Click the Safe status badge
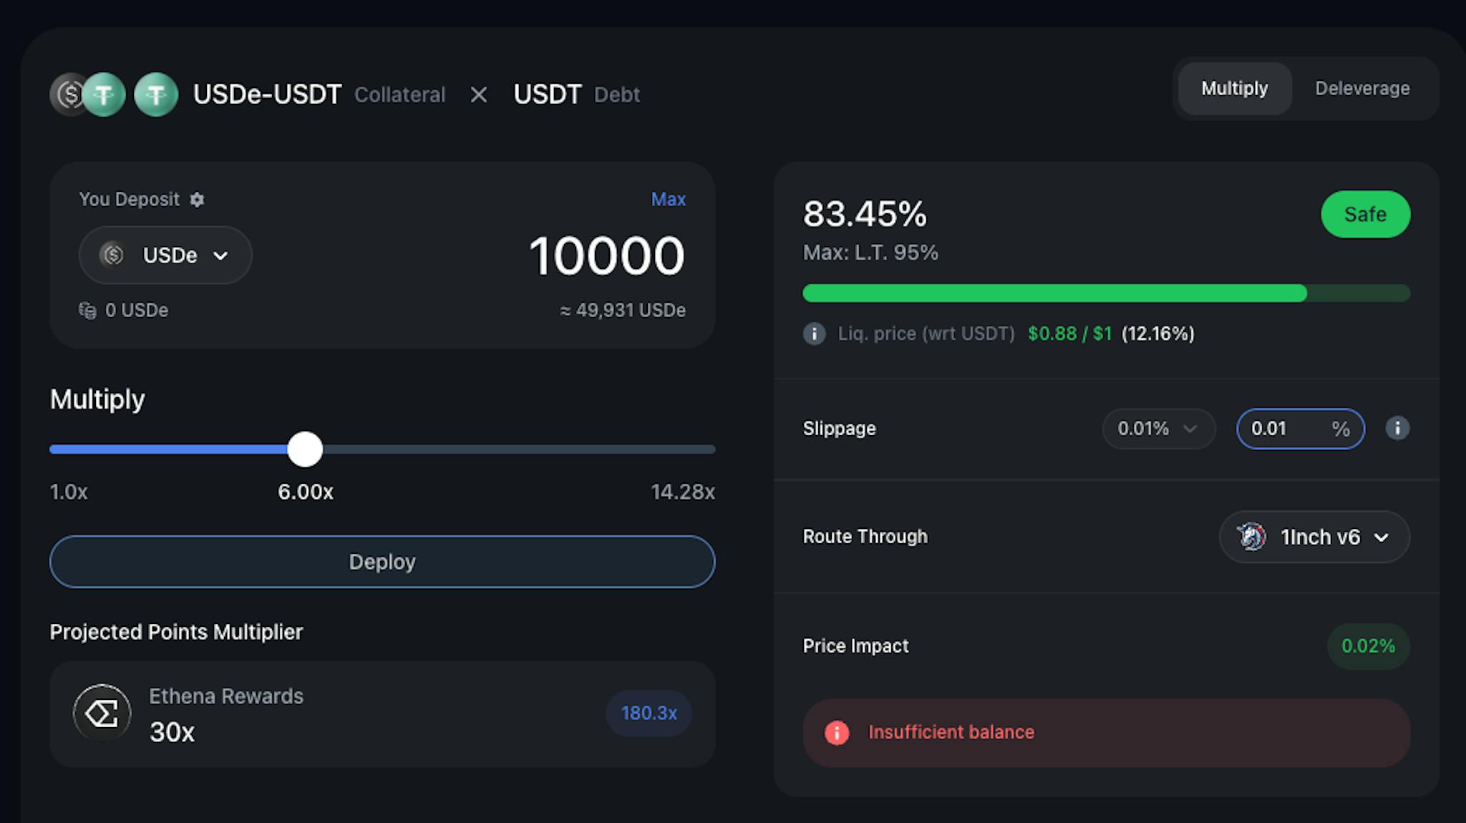 (1364, 214)
